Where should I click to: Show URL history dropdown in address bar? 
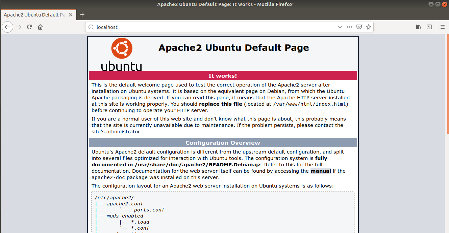[x=340, y=27]
